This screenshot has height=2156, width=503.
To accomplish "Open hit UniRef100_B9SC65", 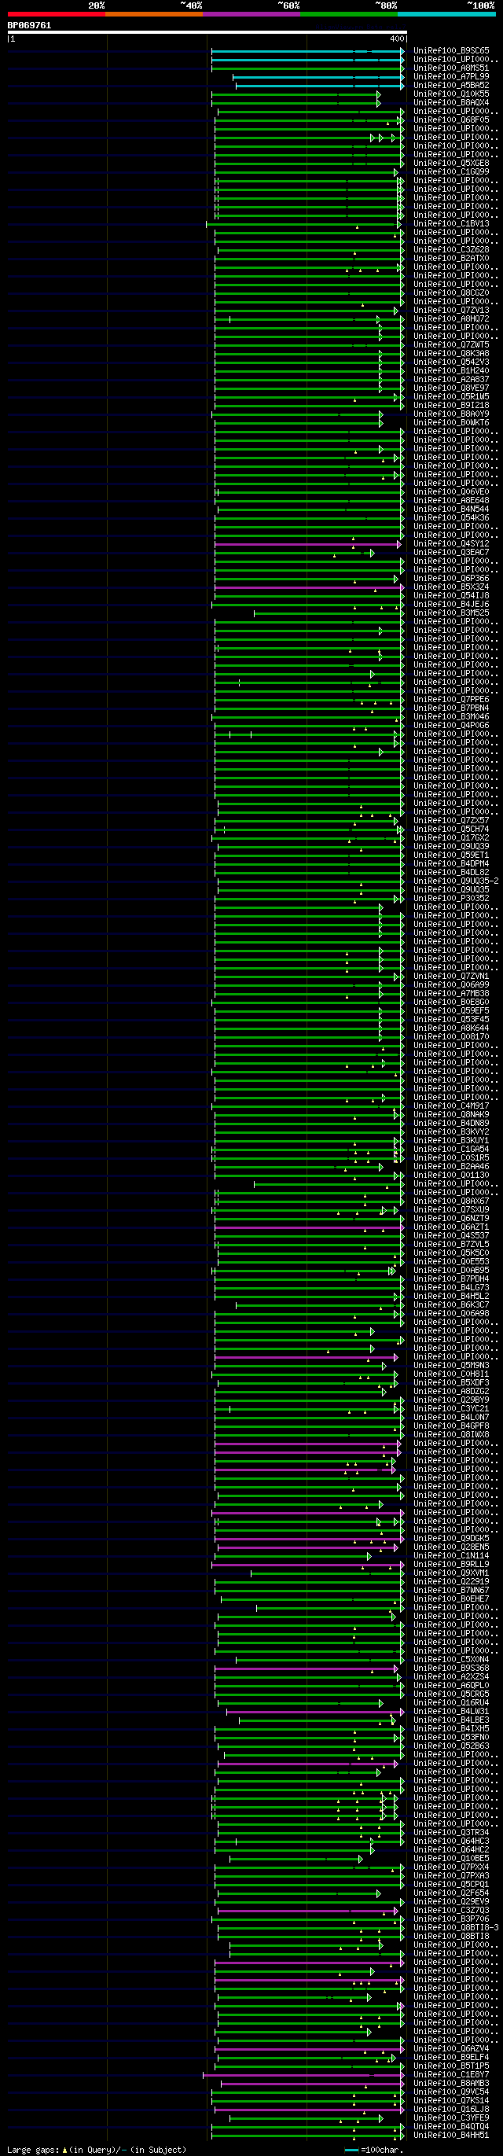I will 451,51.
